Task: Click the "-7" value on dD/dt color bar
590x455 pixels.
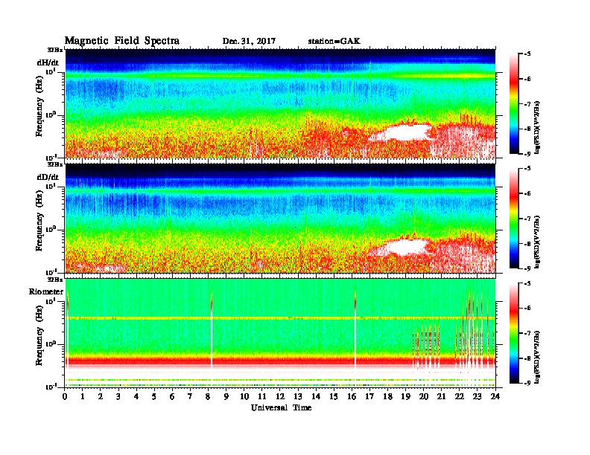Action: tap(527, 219)
